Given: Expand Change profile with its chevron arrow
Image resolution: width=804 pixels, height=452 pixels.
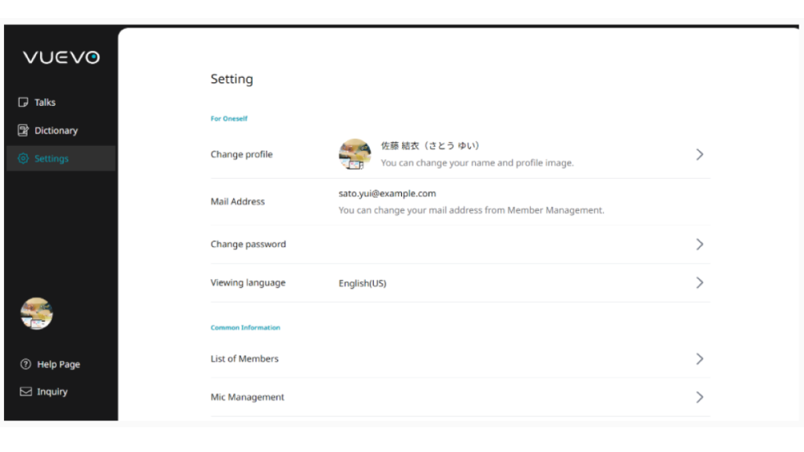Looking at the screenshot, I should pos(699,155).
